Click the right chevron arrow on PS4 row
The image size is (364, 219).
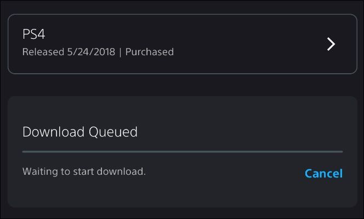point(331,44)
